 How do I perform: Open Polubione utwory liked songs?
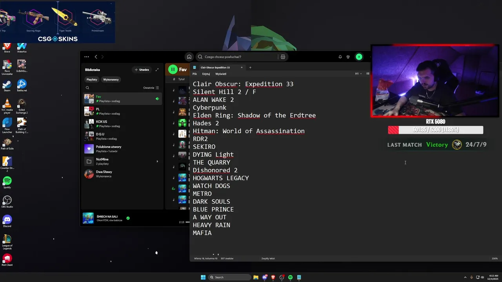(123, 149)
